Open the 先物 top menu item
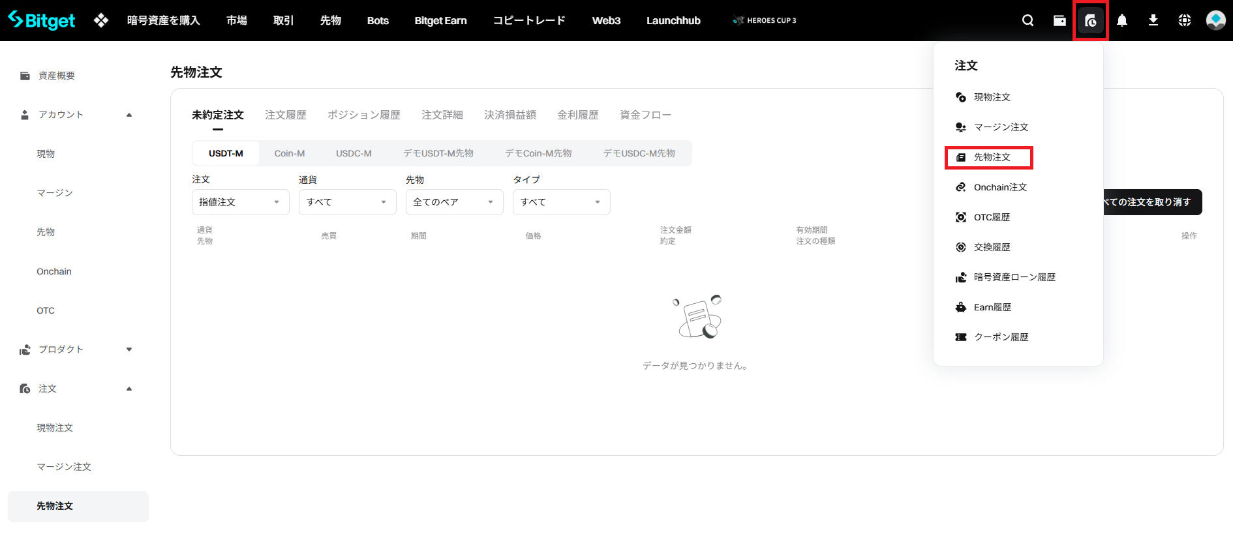1233x536 pixels. (x=331, y=20)
